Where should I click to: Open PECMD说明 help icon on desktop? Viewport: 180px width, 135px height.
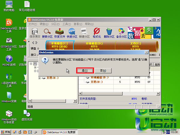coord(9,61)
